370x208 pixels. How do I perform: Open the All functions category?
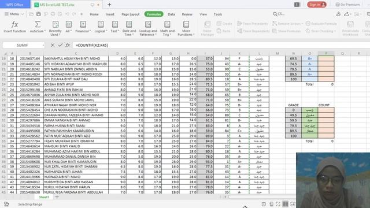[x=69, y=27]
